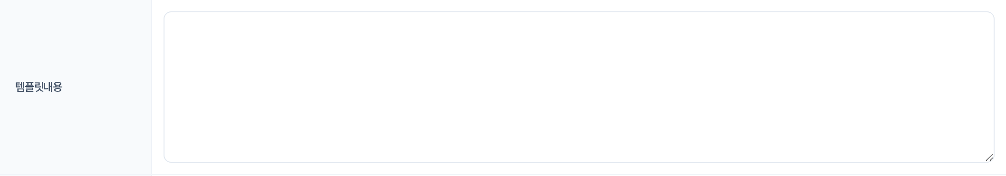
Task: Click the textarea resize grip icon
Action: point(989,158)
